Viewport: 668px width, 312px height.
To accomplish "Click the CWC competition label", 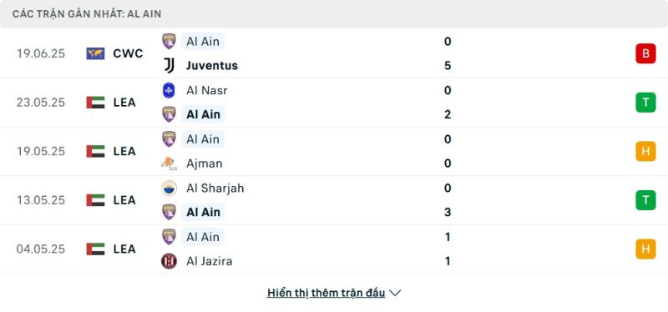I will 128,53.
